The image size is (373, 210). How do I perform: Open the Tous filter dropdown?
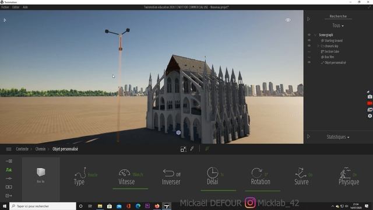338,26
